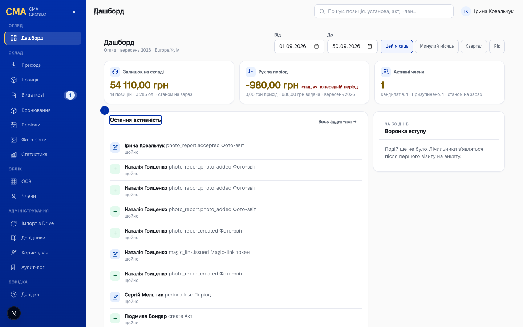Click the Довідники book icon
This screenshot has width=523, height=327.
(13, 238)
